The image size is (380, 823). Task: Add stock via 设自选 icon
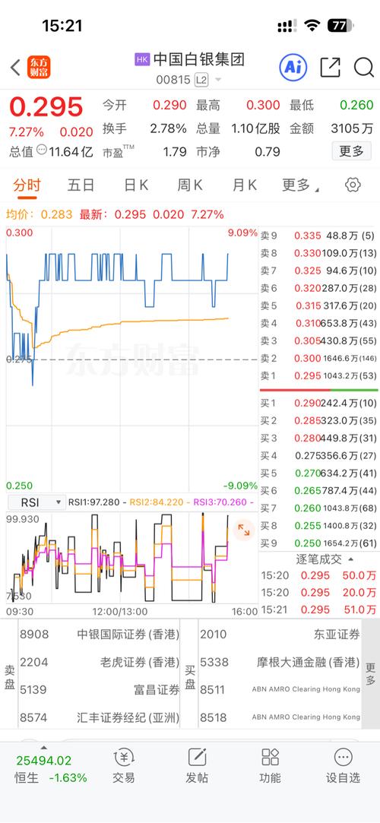(x=343, y=766)
